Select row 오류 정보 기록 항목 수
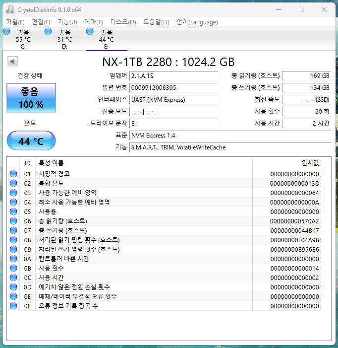 (x=165, y=306)
